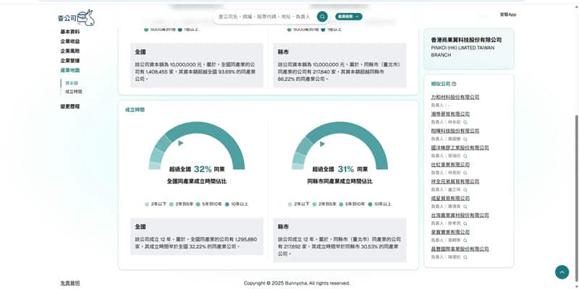The image size is (579, 289).
Task: Search the person listed under 湘帝參茸有限公司
Action: [x=465, y=122]
